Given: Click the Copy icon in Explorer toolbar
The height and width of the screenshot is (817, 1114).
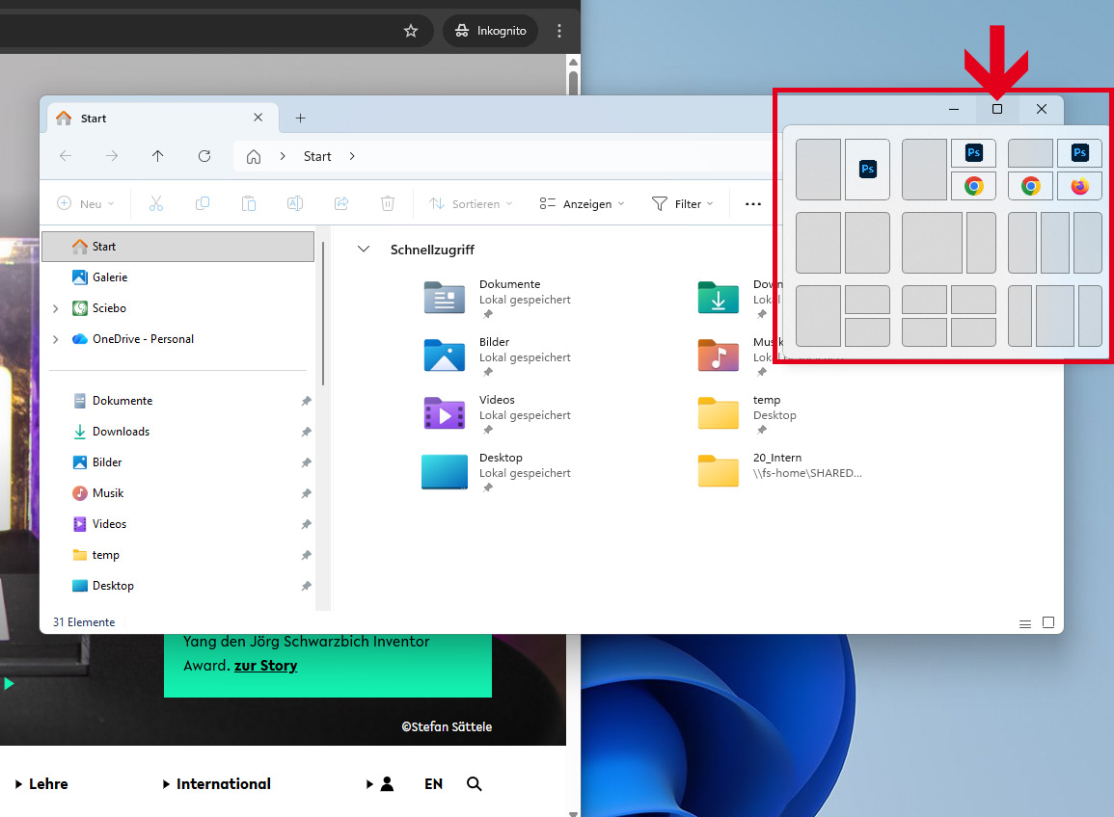Looking at the screenshot, I should click(203, 203).
